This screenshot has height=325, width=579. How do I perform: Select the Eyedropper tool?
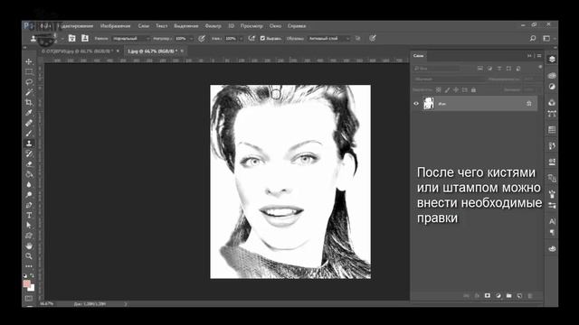click(29, 113)
